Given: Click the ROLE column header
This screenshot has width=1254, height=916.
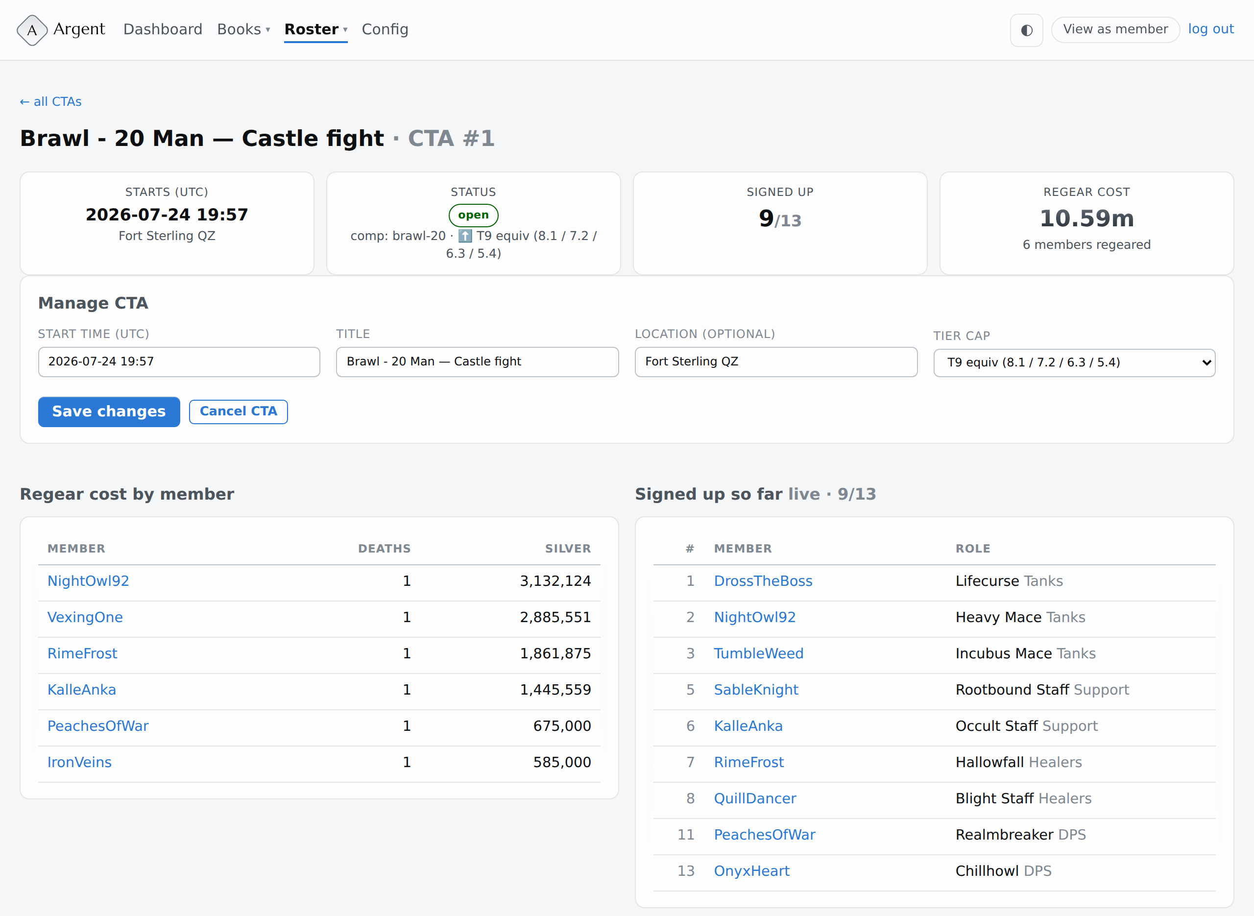Looking at the screenshot, I should tap(972, 549).
